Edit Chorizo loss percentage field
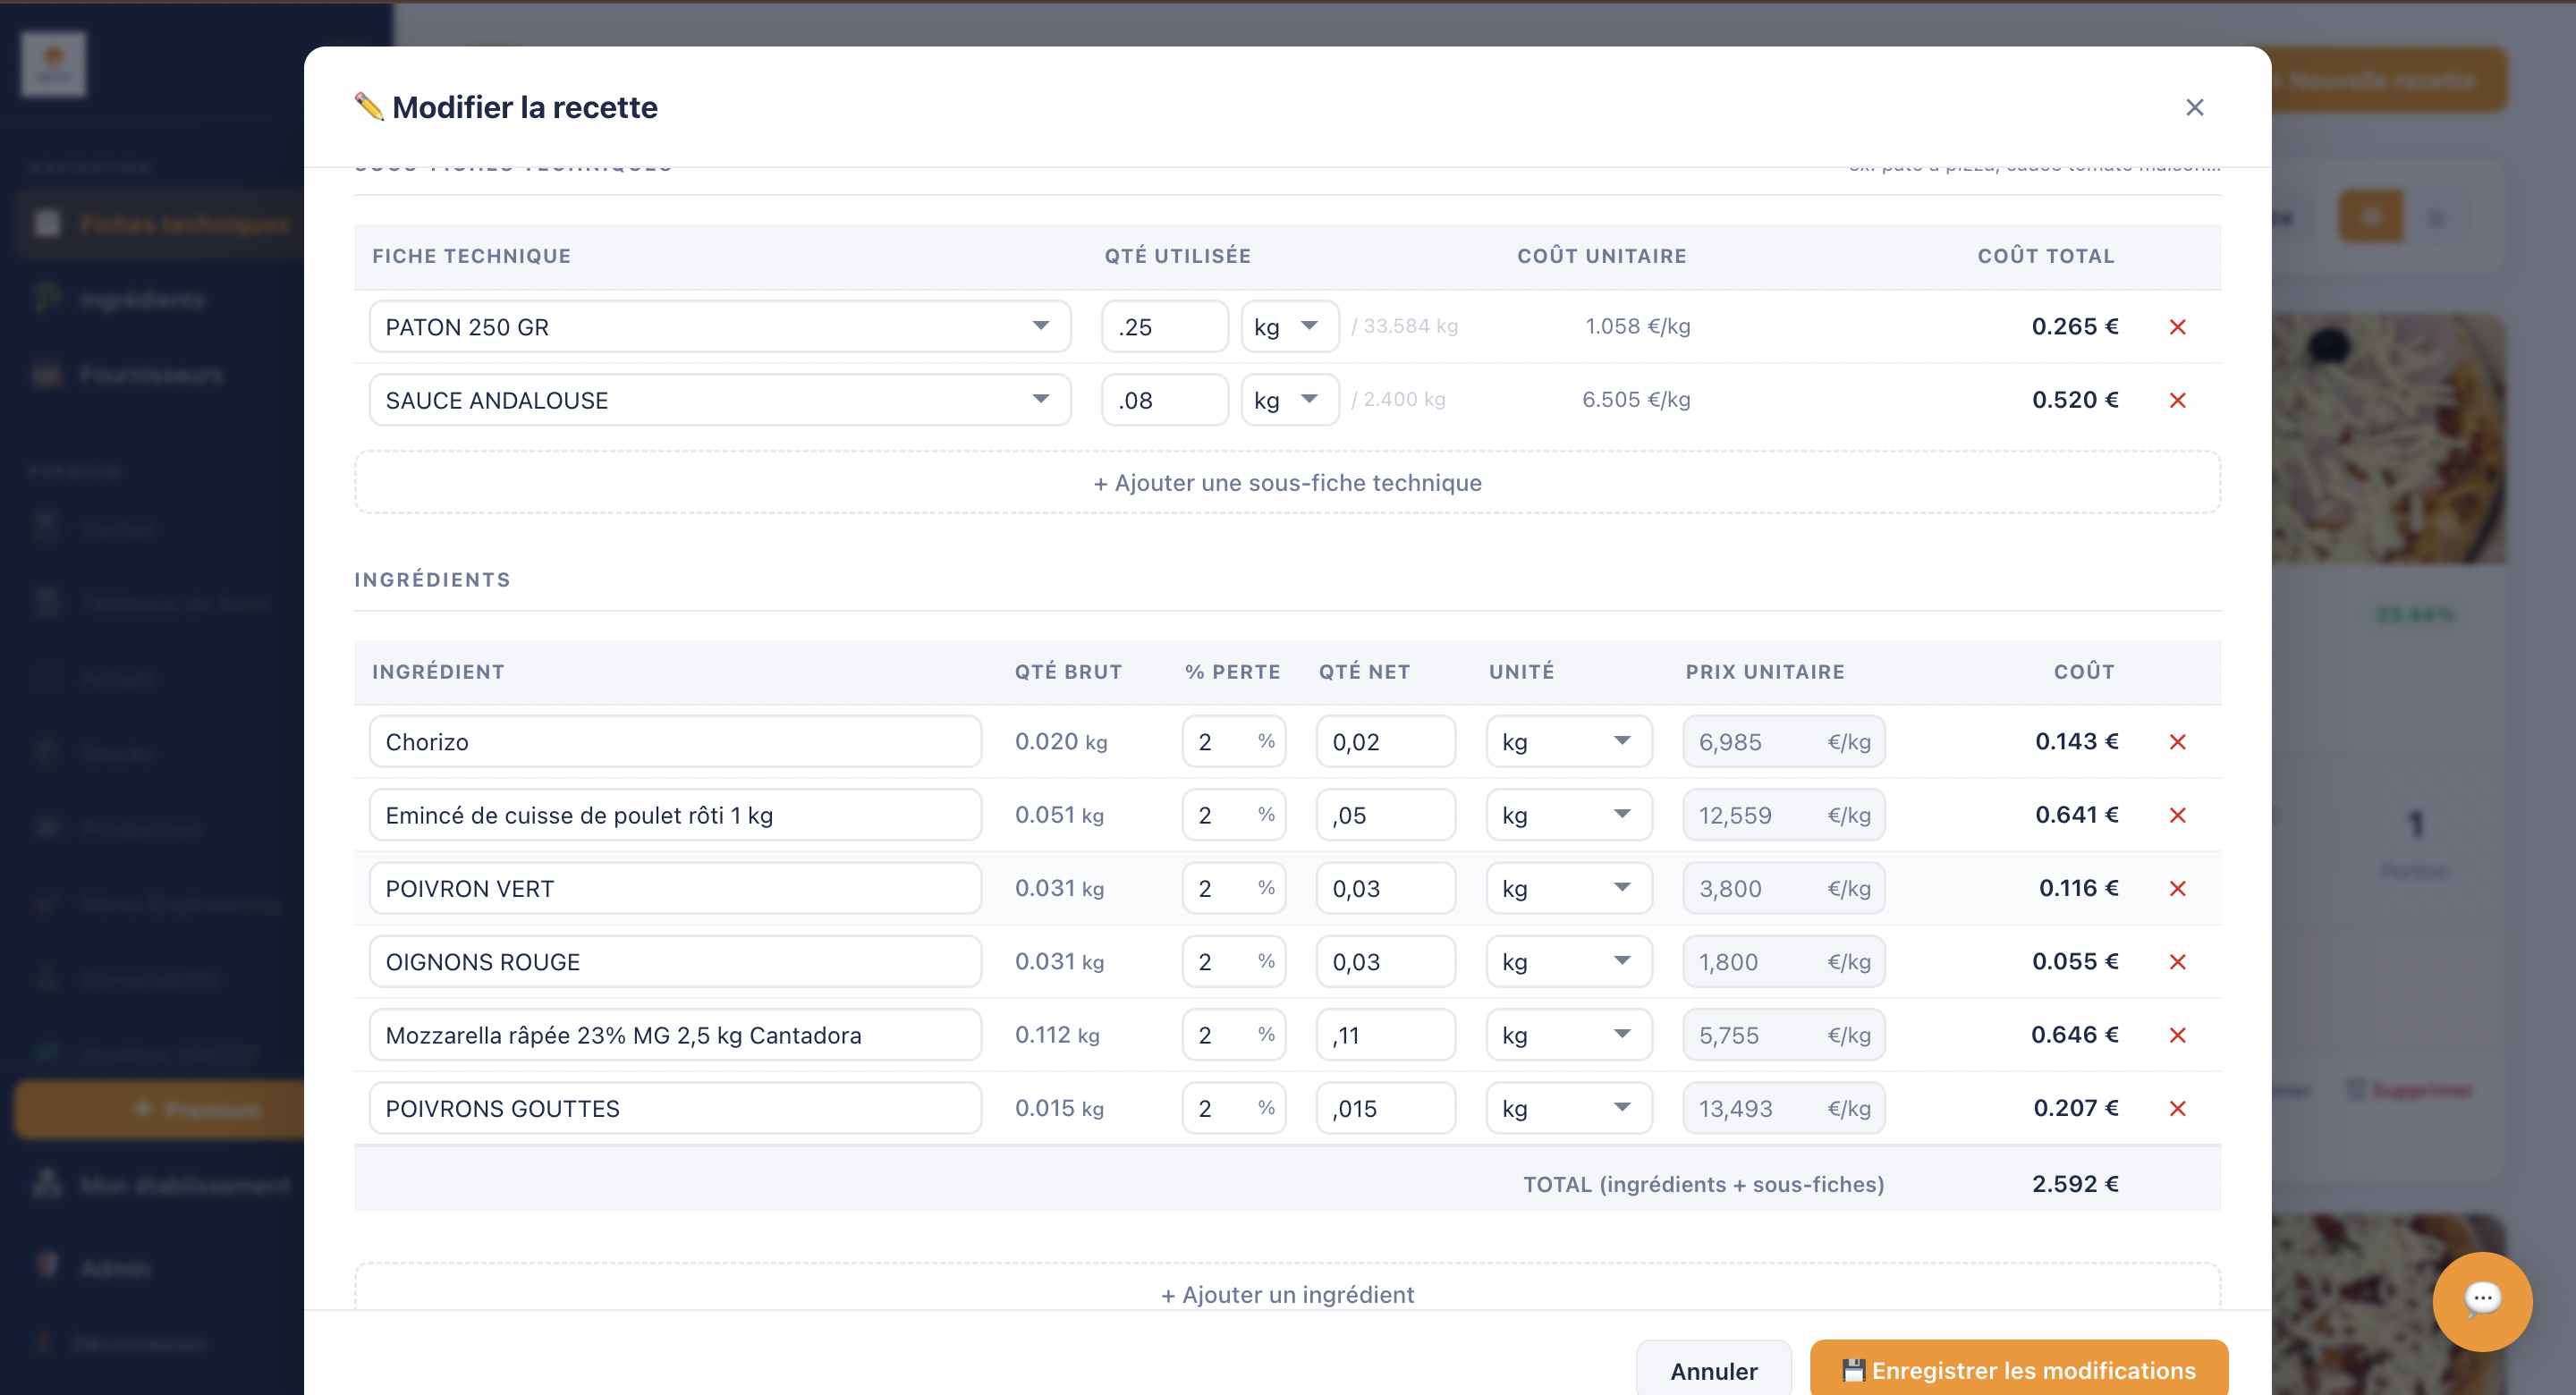This screenshot has width=2576, height=1395. [x=1233, y=742]
